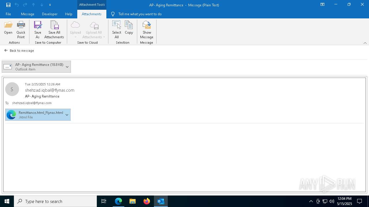369x207 pixels.
Task: Select the Remittance.html_Flynas.html attachment
Action: pos(38,115)
